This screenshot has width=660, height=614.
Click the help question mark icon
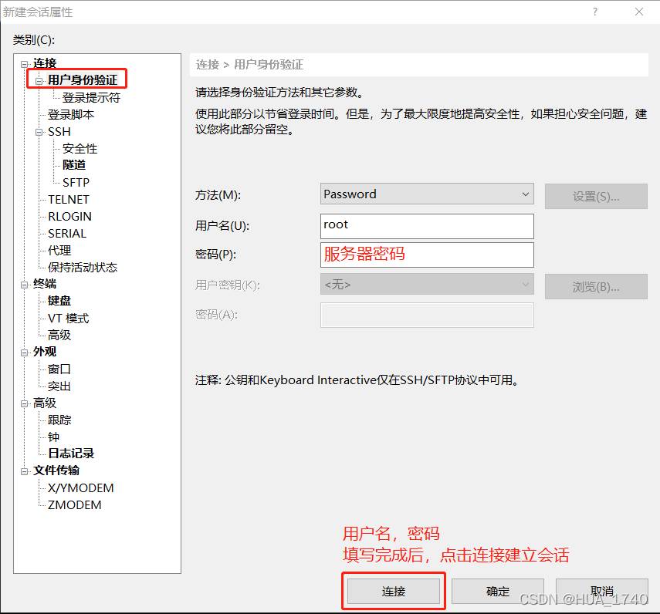[x=595, y=12]
